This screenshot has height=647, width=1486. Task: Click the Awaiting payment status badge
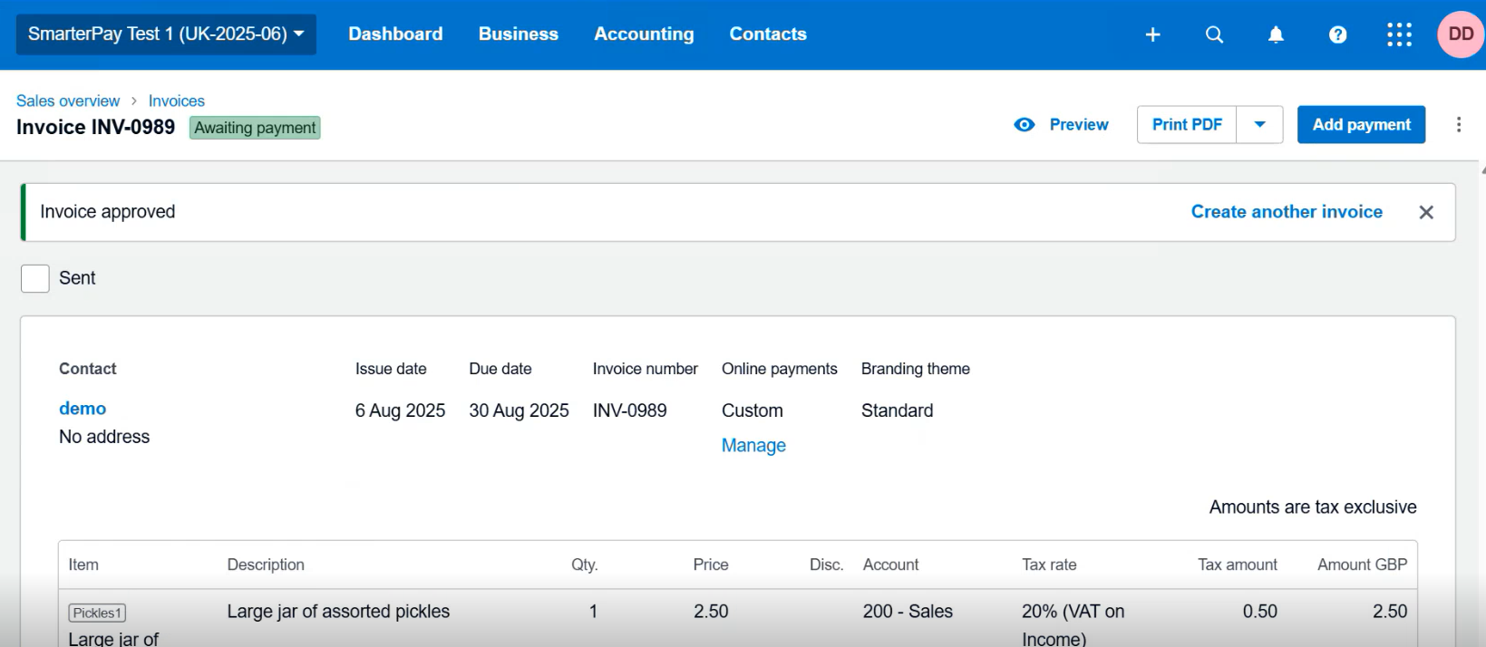click(255, 128)
